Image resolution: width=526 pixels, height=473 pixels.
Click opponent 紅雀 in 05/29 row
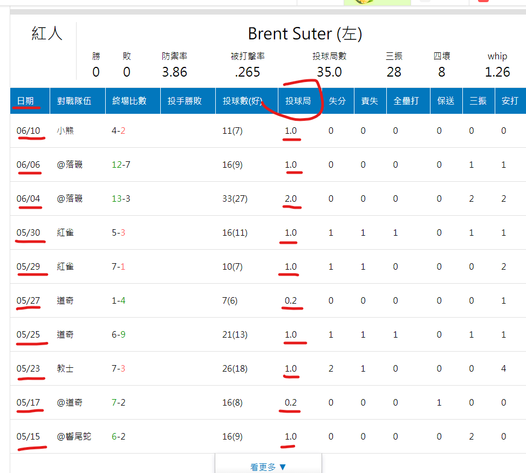(x=65, y=266)
